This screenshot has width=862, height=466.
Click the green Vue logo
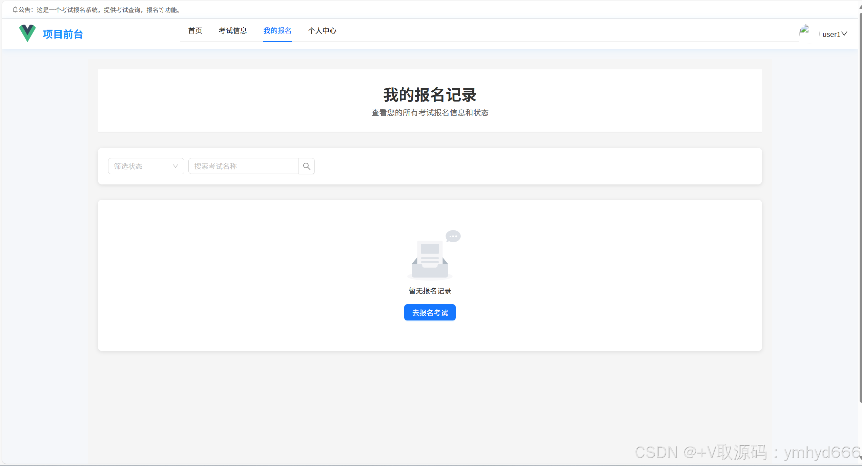[x=27, y=33]
